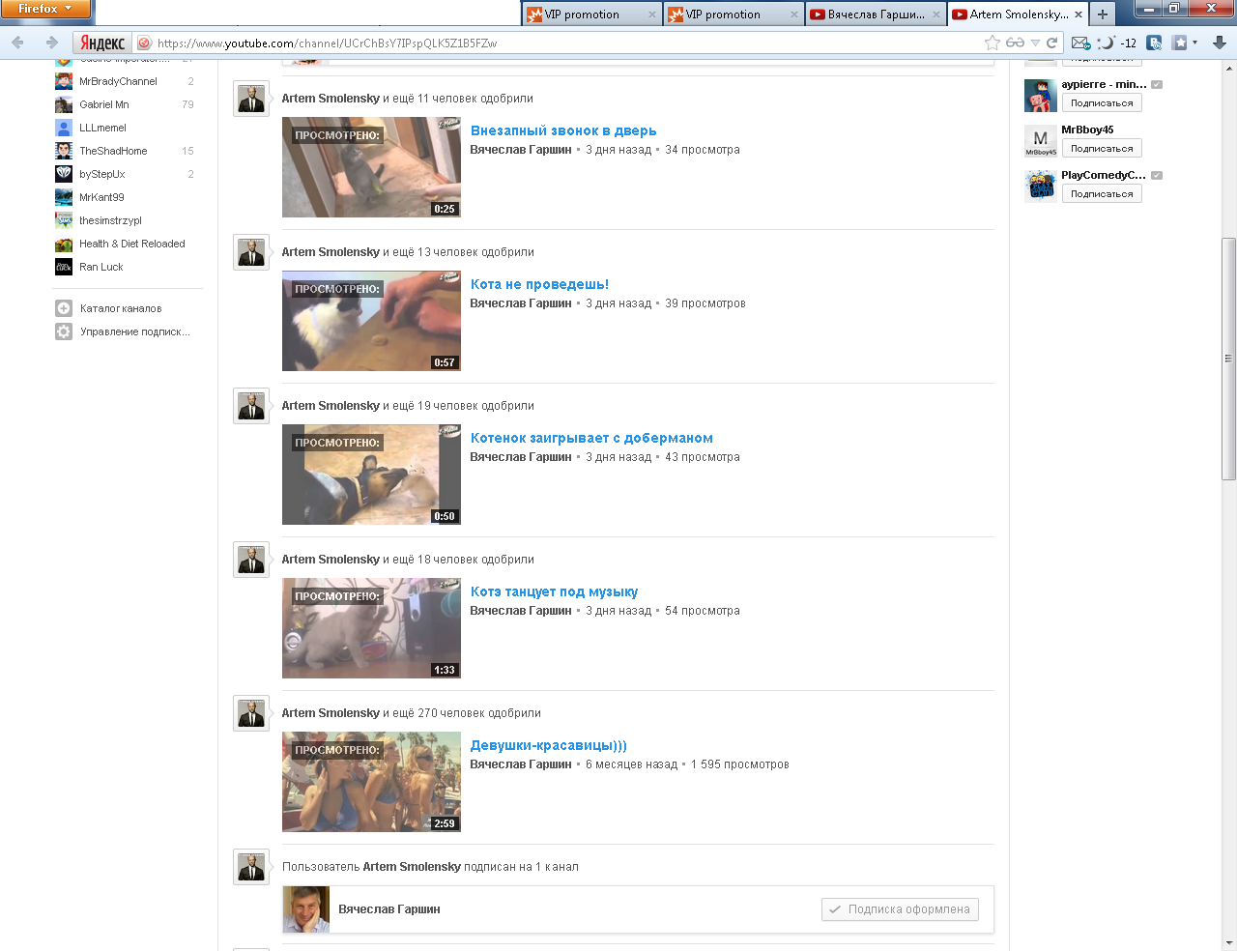The width and height of the screenshot is (1237, 951).
Task: Play thumbnail for Внезапный звонок в дверь
Action: coord(371,167)
